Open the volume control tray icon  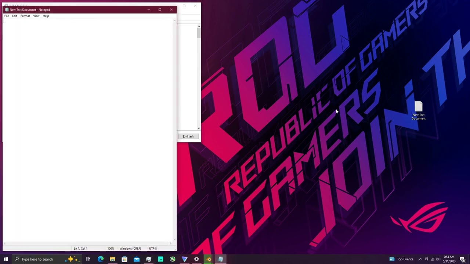(x=438, y=259)
